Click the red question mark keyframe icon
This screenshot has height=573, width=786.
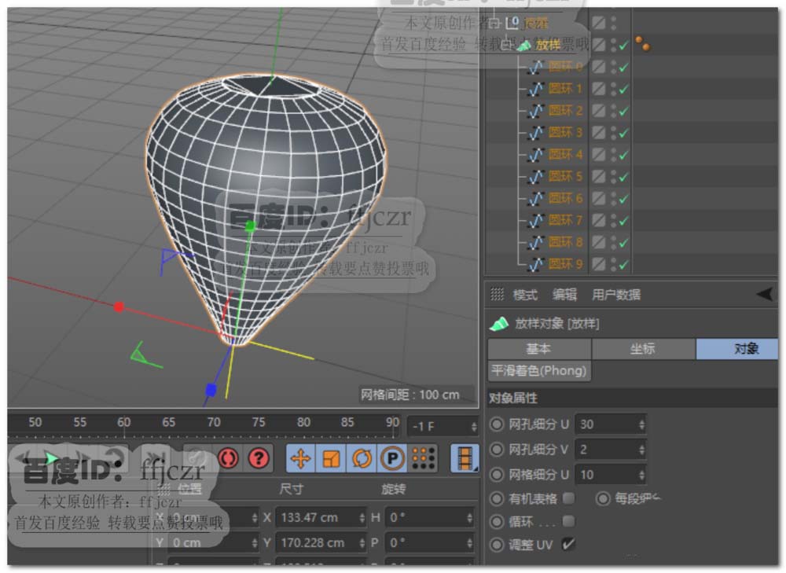click(258, 458)
